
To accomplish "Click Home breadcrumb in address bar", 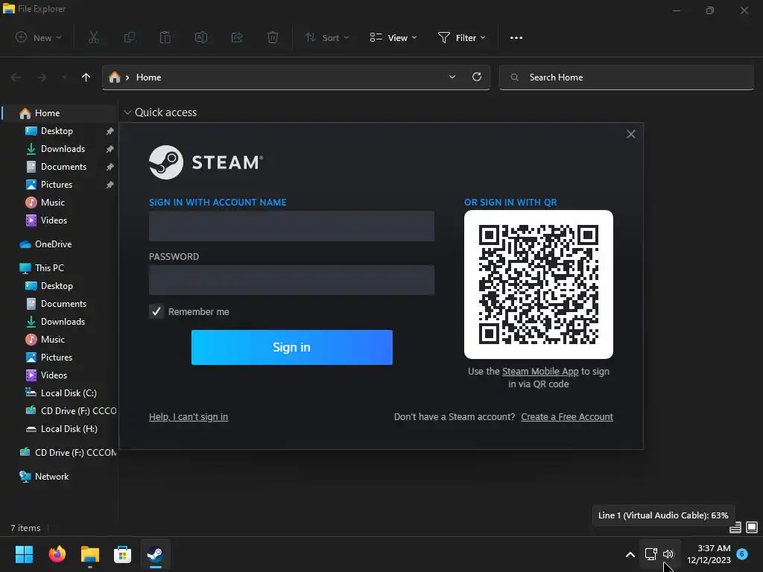I will pos(148,77).
